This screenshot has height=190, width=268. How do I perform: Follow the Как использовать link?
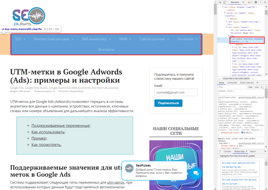[48, 132]
